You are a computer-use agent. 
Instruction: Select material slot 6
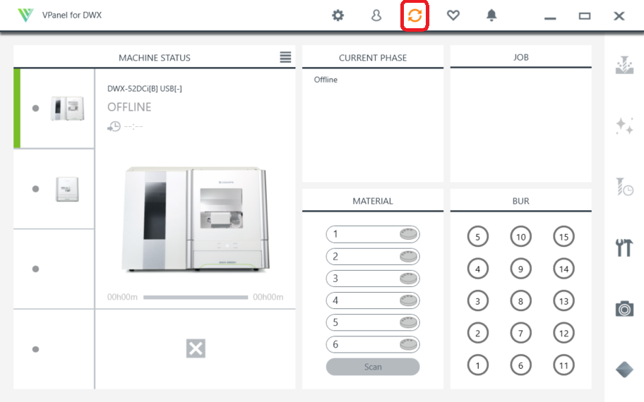(373, 345)
